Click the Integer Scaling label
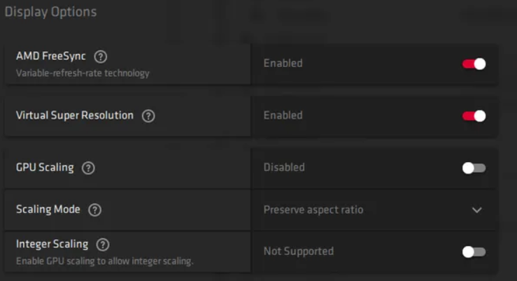 coord(52,244)
